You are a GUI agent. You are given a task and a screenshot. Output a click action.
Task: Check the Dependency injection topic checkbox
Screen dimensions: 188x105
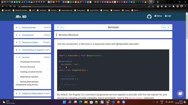coord(18,77)
